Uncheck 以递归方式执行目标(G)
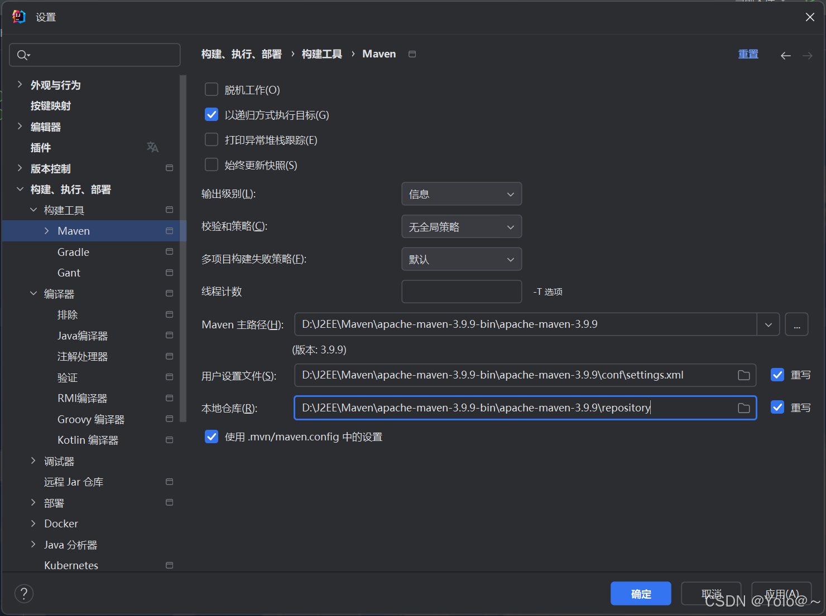This screenshot has height=616, width=826. [212, 114]
